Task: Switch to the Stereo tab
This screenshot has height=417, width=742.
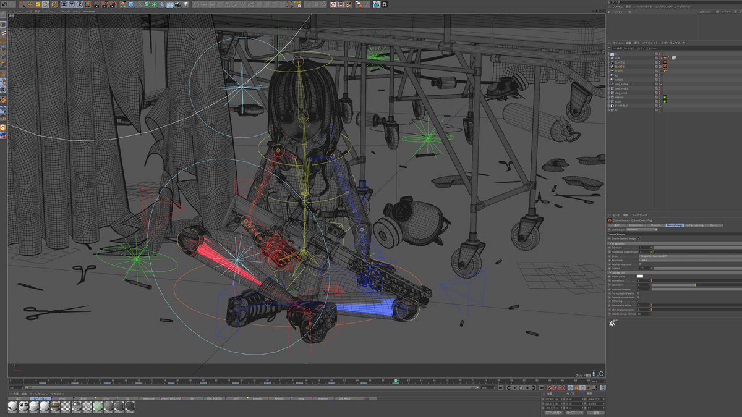Action: pyautogui.click(x=714, y=225)
